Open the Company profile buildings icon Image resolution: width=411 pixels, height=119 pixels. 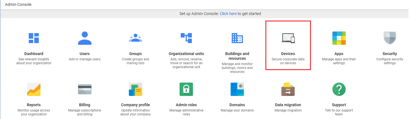click(136, 89)
